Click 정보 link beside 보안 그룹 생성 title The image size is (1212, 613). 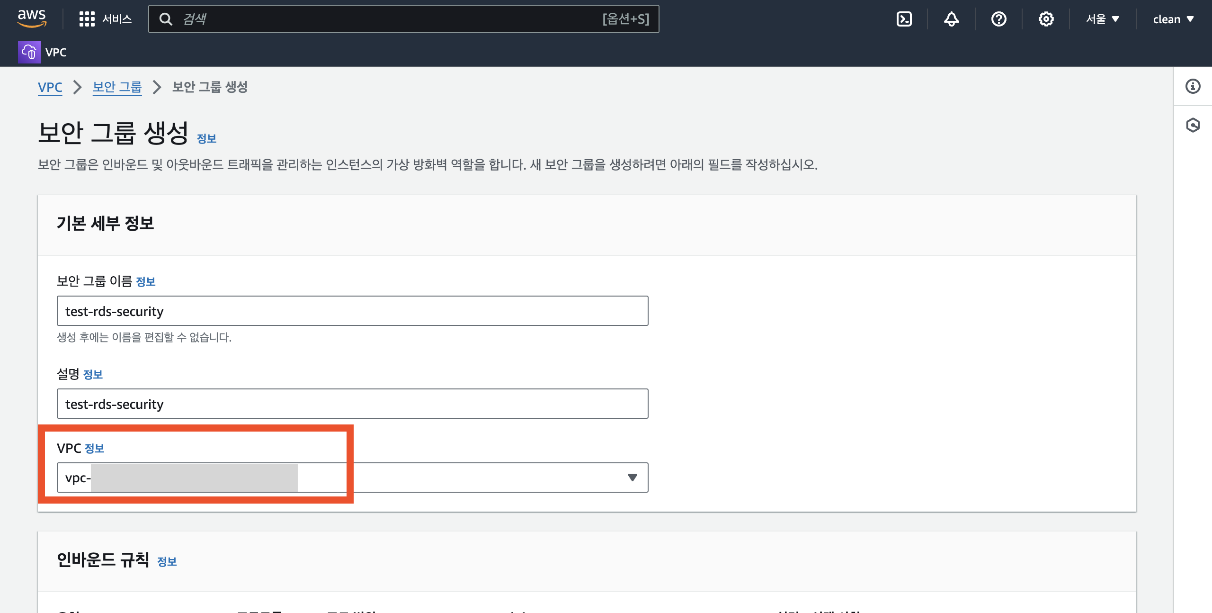206,139
